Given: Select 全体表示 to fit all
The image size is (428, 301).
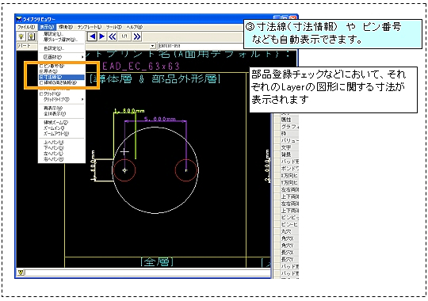Looking at the screenshot, I should click(62, 113).
